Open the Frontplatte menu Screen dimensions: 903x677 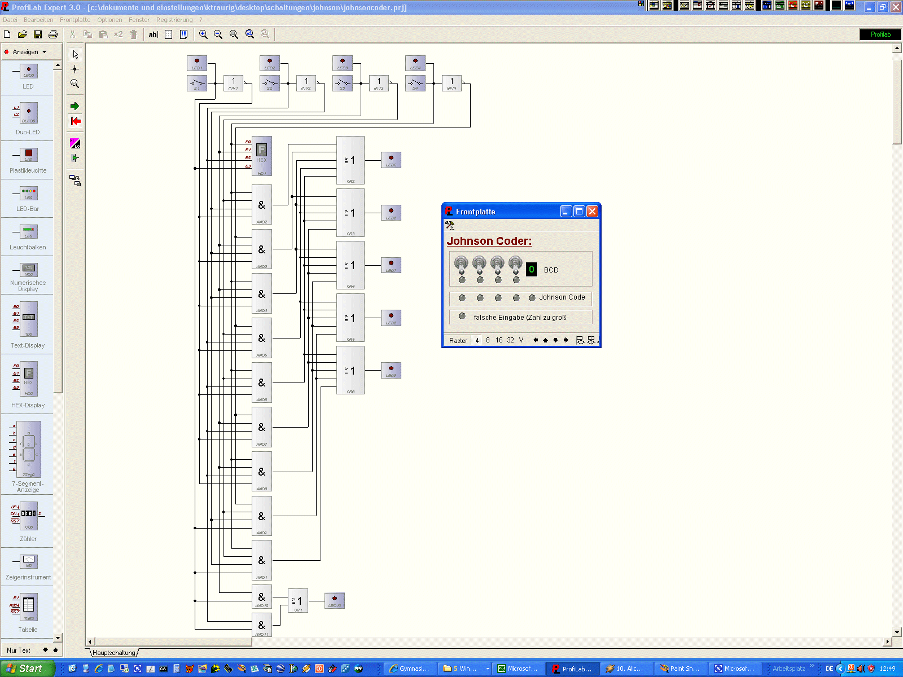coord(75,20)
